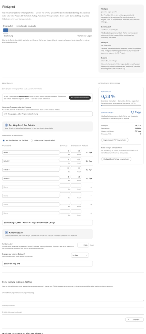Focus the process name input field
Screen dimensions: 146x334
[x=47, y=114]
